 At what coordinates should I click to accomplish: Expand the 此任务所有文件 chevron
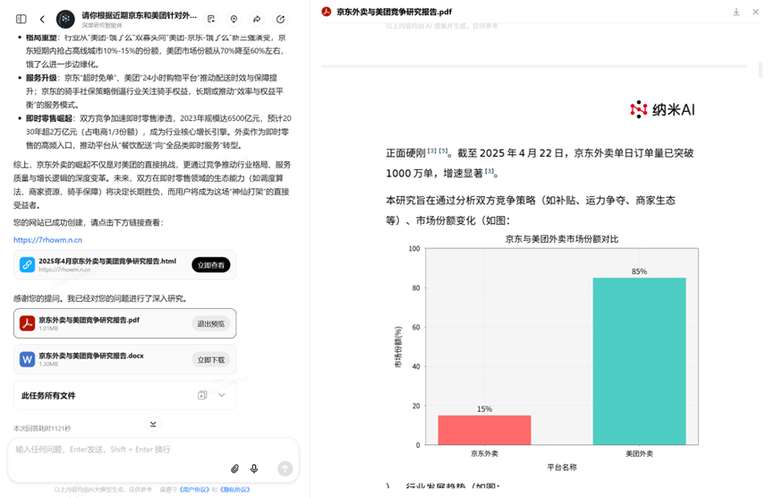pos(222,395)
